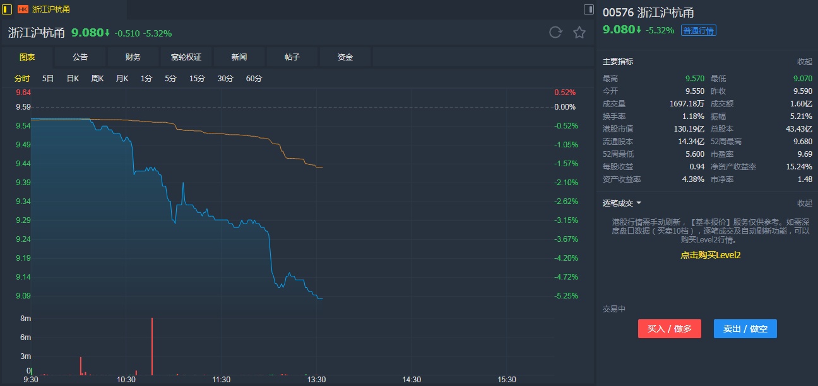This screenshot has width=818, height=386.
Task: Open the 逐笔成交 dropdown arrow
Action: [639, 203]
